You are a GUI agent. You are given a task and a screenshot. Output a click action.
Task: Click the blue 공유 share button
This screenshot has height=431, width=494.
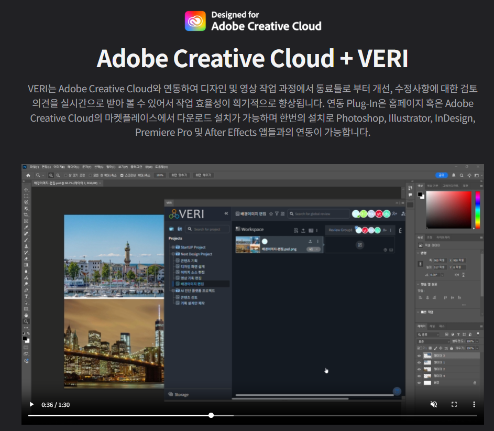point(442,175)
